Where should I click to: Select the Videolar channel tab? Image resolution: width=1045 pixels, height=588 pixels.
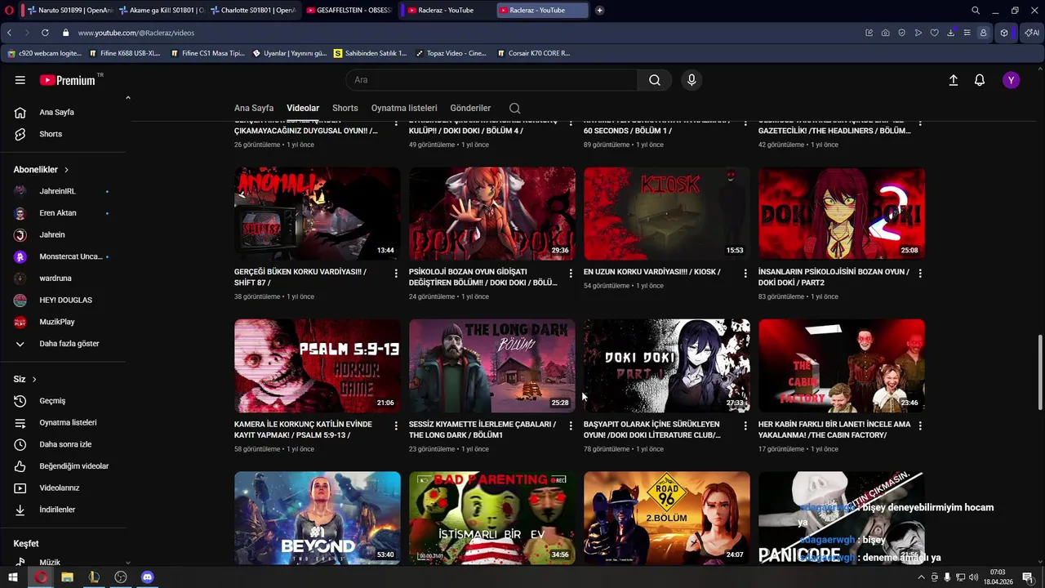point(303,108)
